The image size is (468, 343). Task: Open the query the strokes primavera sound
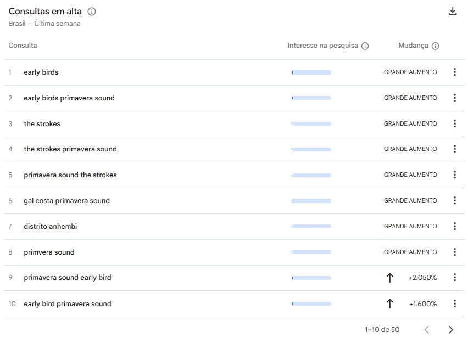(x=70, y=149)
